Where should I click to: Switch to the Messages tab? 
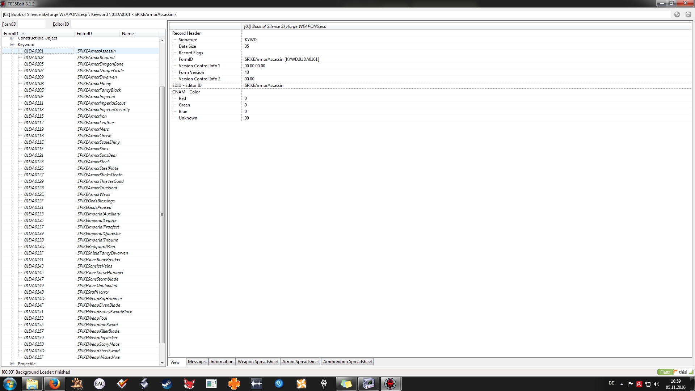[197, 362]
